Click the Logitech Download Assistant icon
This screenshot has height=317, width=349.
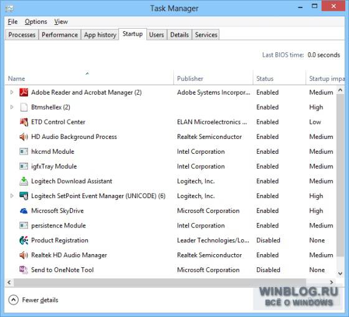(x=24, y=181)
